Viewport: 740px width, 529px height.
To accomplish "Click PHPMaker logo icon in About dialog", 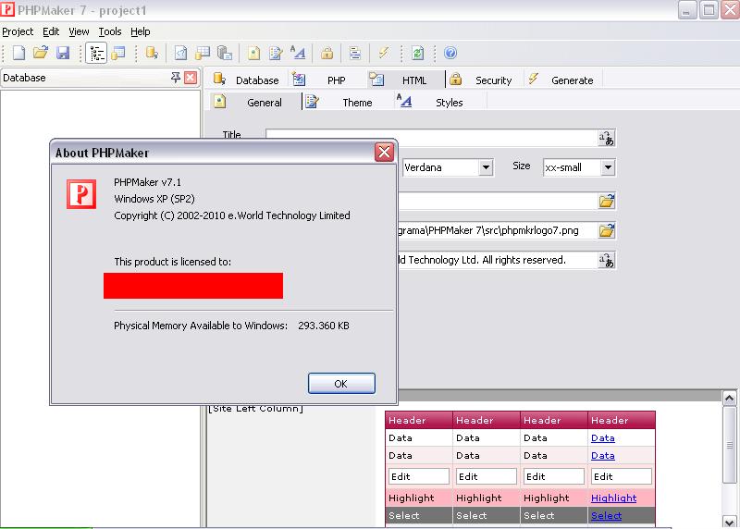I will 81,194.
